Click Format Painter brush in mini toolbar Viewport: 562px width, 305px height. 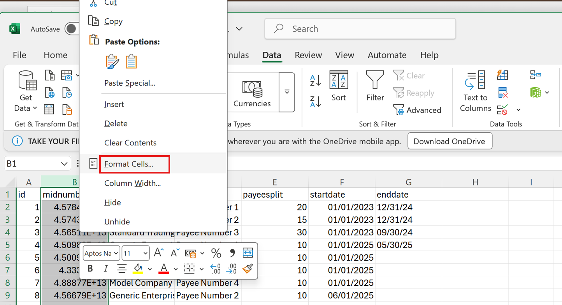point(247,268)
